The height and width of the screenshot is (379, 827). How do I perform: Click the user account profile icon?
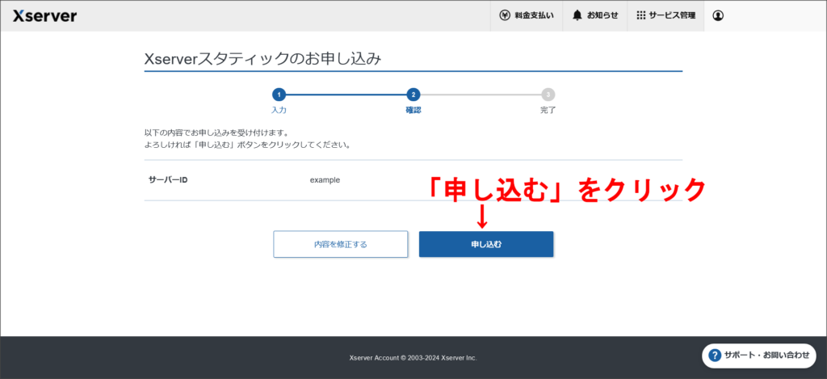coord(718,16)
